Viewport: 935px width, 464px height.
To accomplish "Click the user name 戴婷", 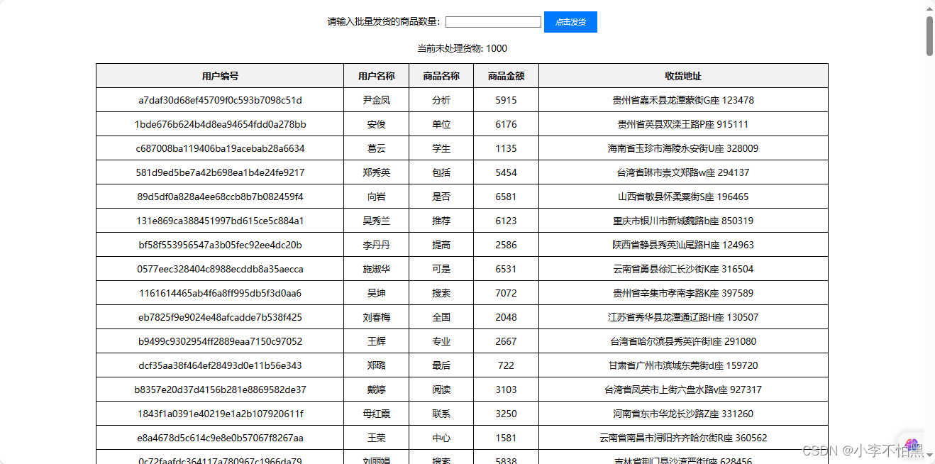I will click(377, 390).
